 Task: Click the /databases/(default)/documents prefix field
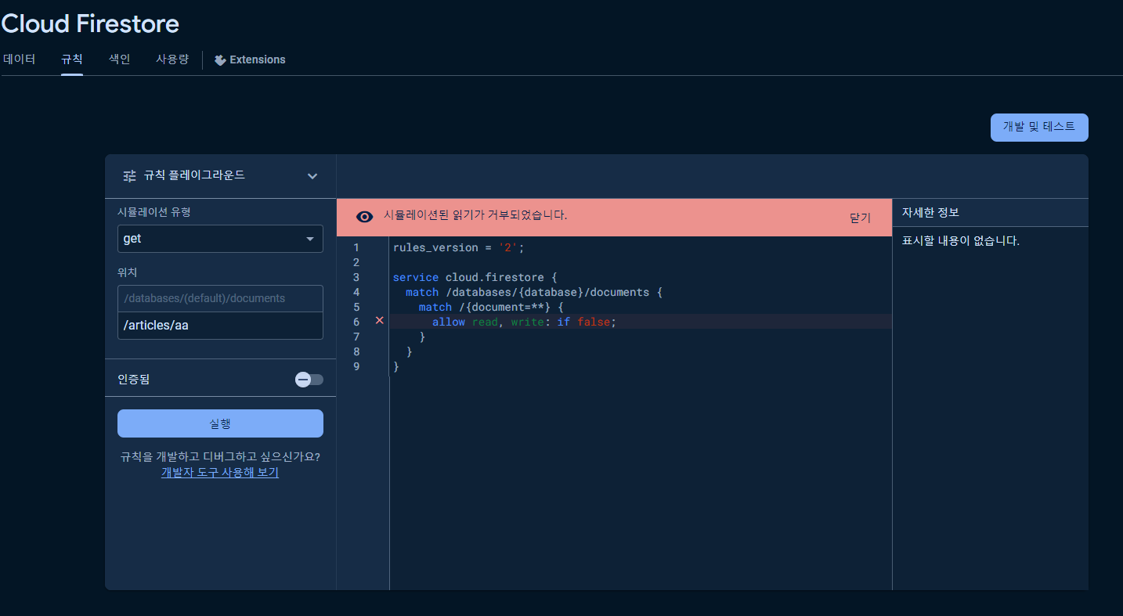[x=220, y=298]
